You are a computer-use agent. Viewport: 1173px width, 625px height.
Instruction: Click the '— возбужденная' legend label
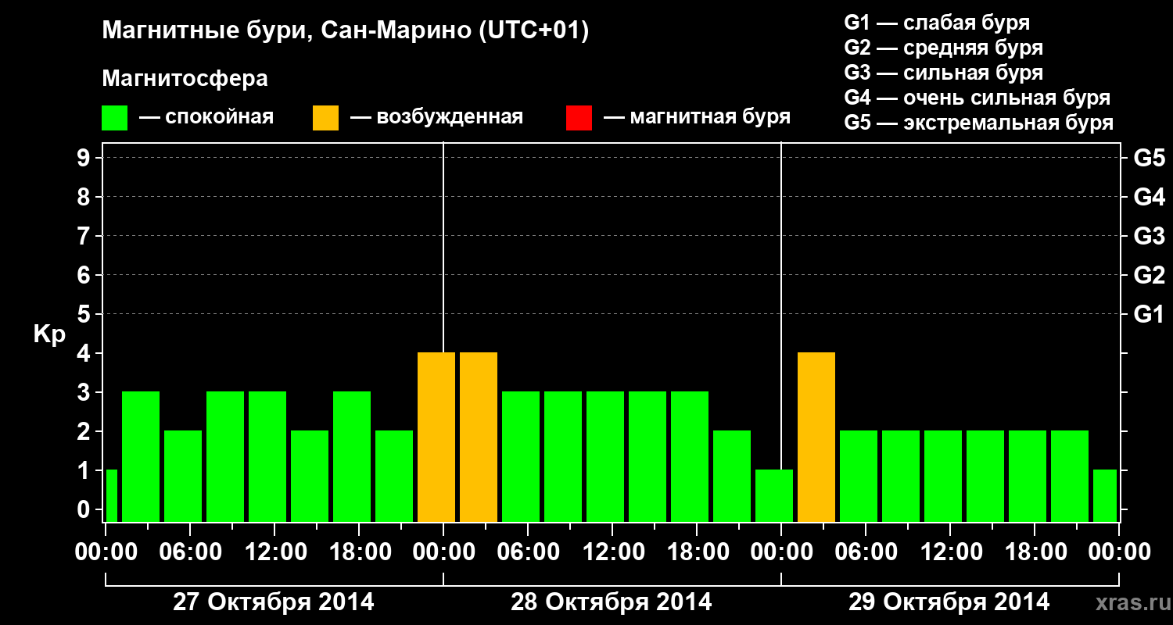(x=437, y=117)
